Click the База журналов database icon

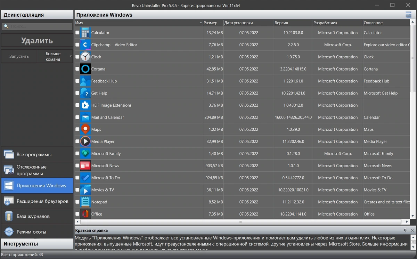click(x=9, y=216)
